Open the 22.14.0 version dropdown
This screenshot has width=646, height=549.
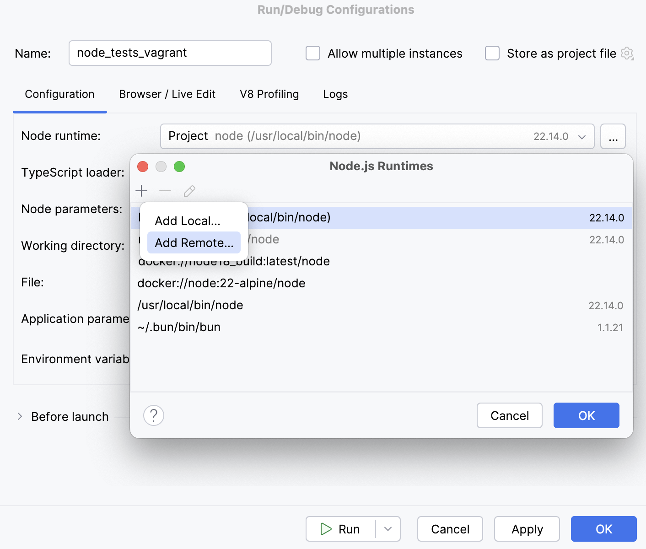[582, 136]
